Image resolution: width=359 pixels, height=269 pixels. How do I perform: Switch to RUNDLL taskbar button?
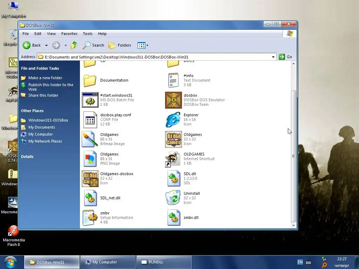click(164, 262)
